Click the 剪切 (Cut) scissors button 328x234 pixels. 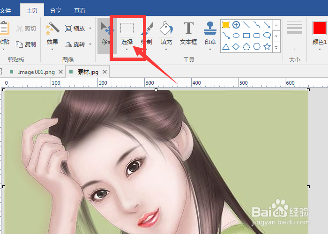pyautogui.click(x=26, y=29)
